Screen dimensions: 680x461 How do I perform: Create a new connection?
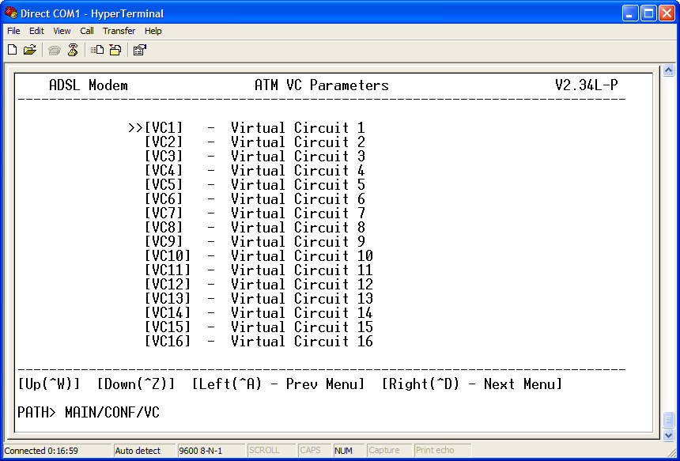point(12,49)
